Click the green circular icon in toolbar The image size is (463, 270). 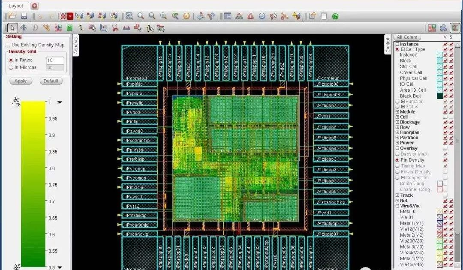335,16
